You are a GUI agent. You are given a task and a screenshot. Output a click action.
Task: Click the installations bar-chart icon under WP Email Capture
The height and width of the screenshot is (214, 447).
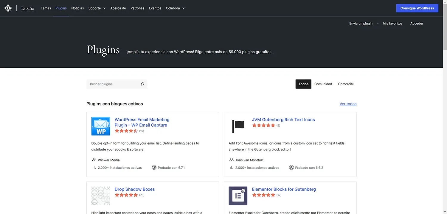click(94, 168)
